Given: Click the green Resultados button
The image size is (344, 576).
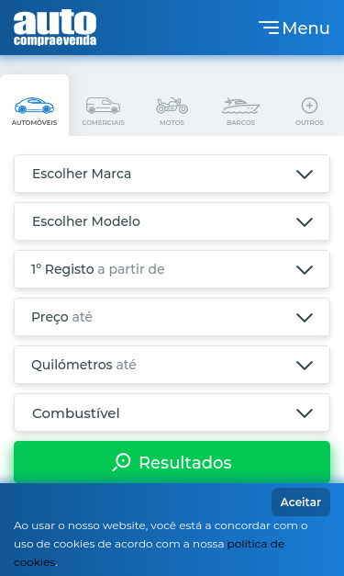Looking at the screenshot, I should (x=172, y=462).
